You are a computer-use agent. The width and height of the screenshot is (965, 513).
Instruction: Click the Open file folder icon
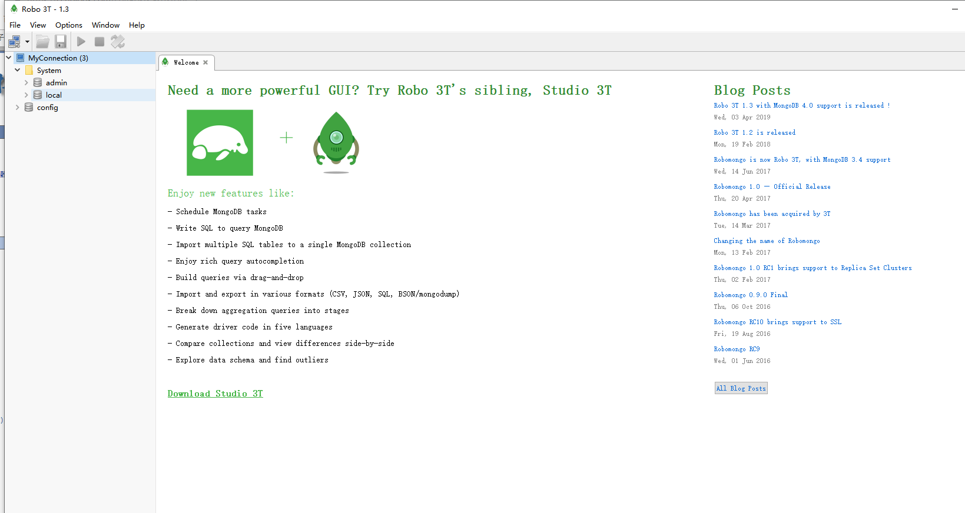coord(42,42)
